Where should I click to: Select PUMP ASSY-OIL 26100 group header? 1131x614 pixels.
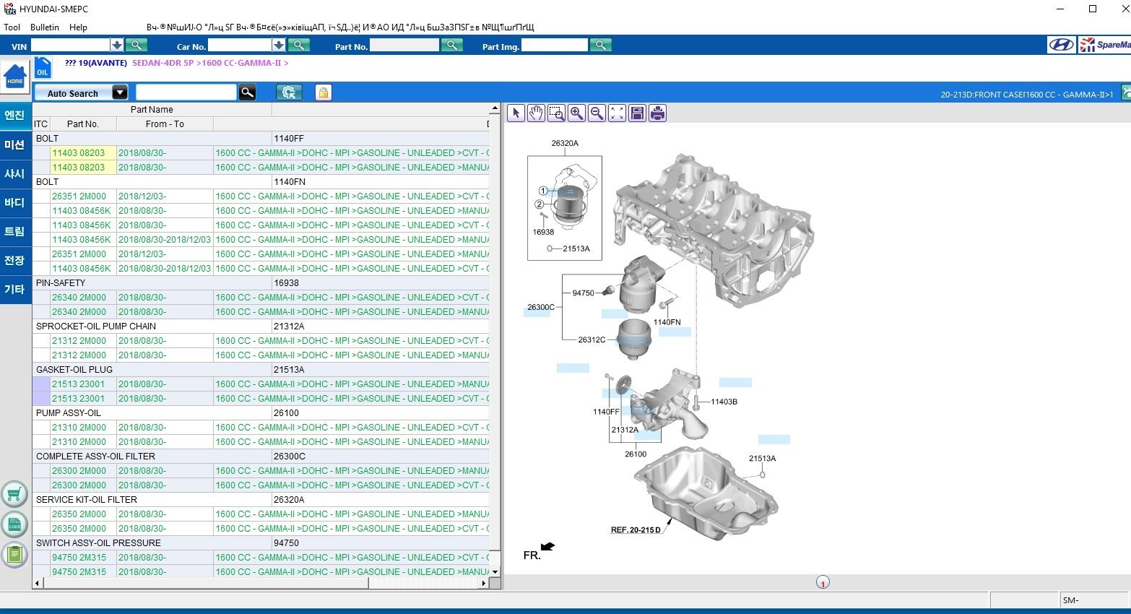click(x=261, y=412)
